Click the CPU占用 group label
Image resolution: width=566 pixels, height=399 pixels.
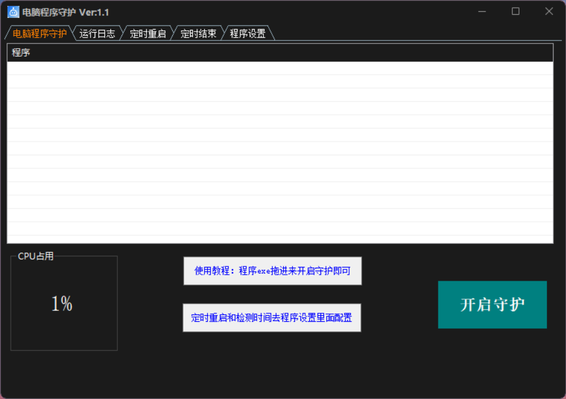coord(36,256)
